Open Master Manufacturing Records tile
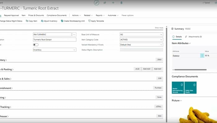 click(178, 88)
